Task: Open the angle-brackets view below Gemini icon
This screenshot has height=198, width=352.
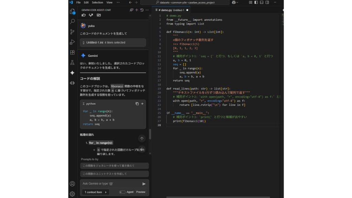Action: pos(72,83)
